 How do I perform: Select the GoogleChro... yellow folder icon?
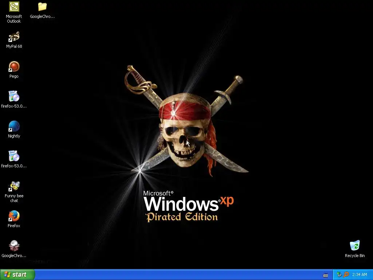pos(42,7)
